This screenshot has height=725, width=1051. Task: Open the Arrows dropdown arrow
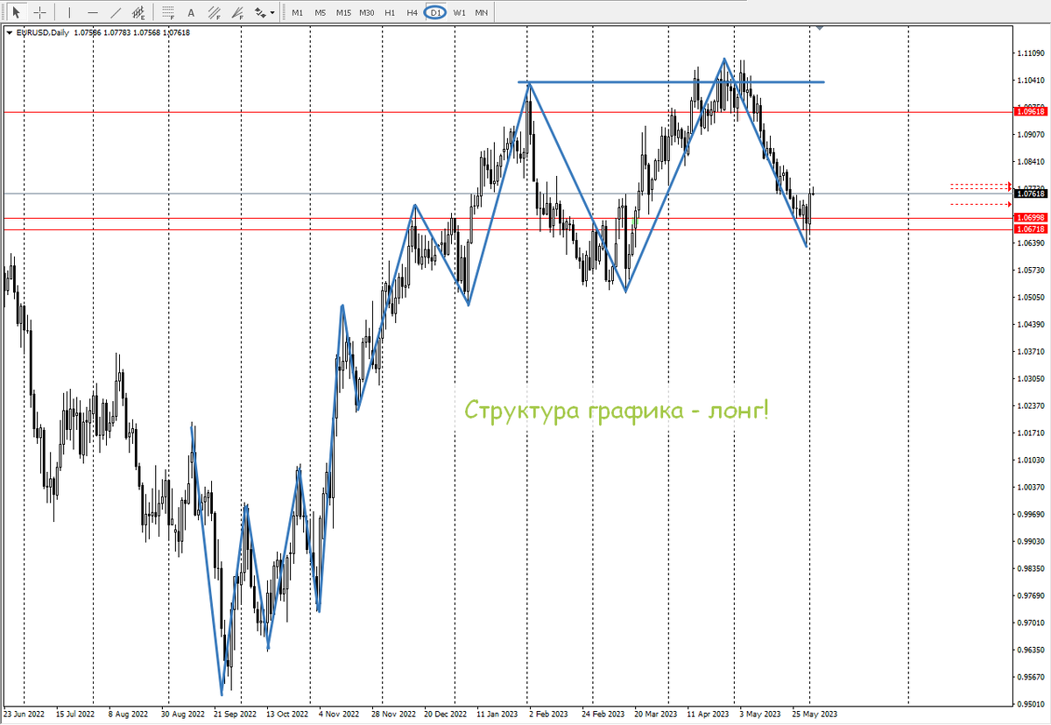pos(272,12)
